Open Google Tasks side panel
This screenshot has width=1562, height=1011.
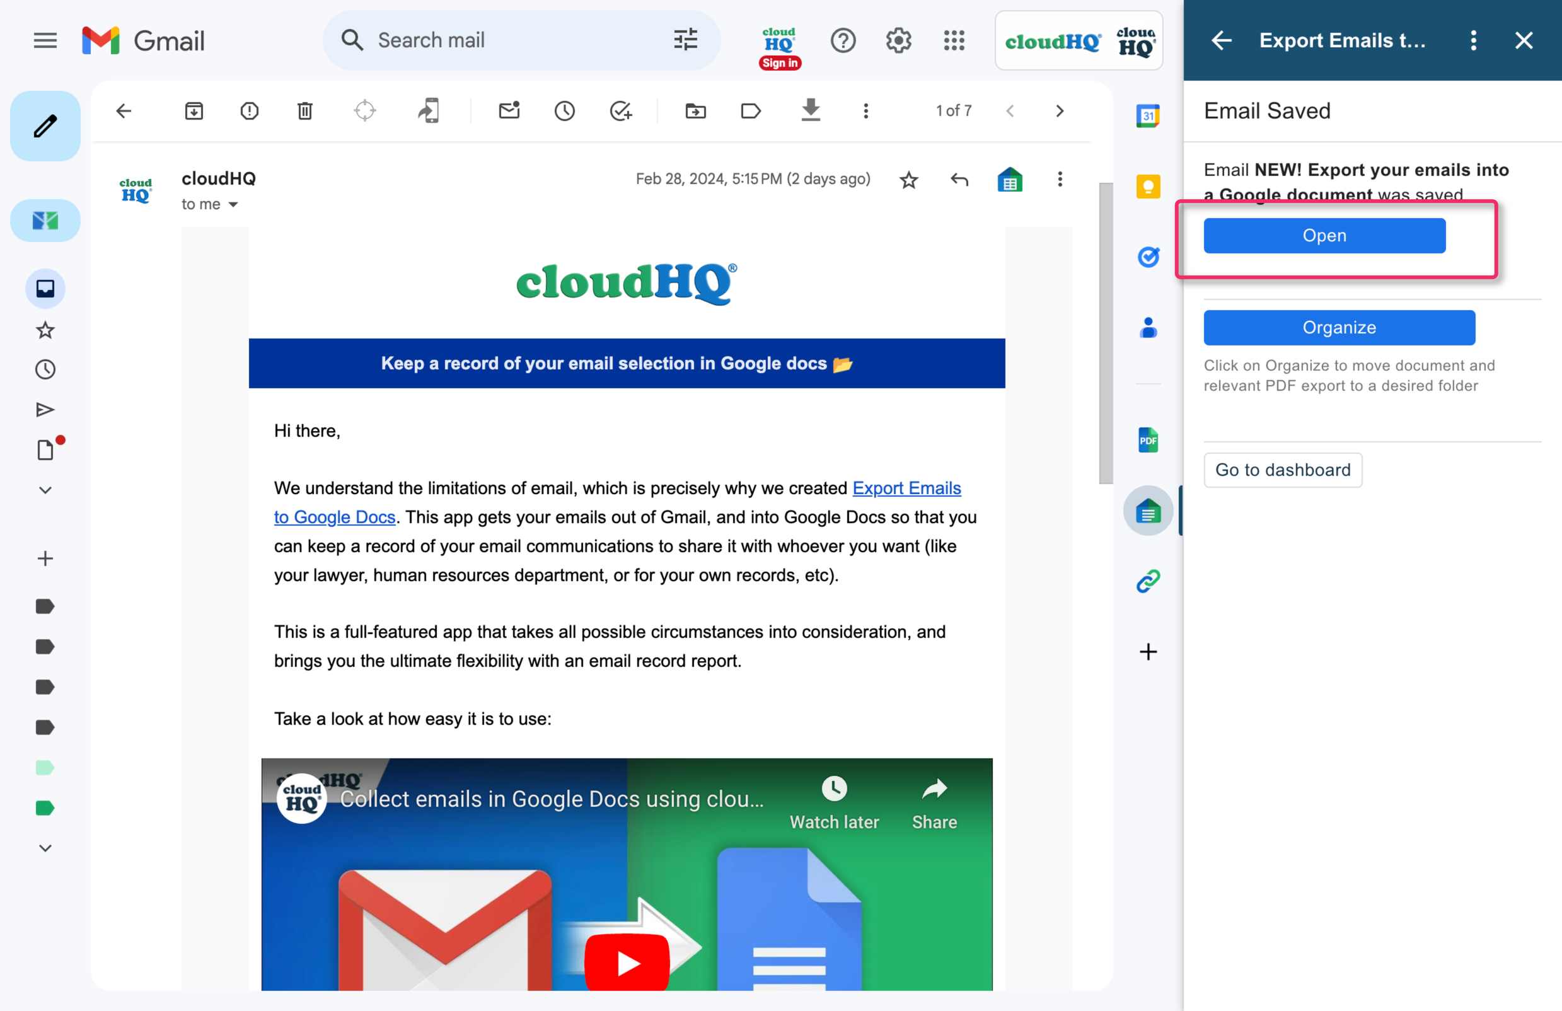click(x=1147, y=256)
